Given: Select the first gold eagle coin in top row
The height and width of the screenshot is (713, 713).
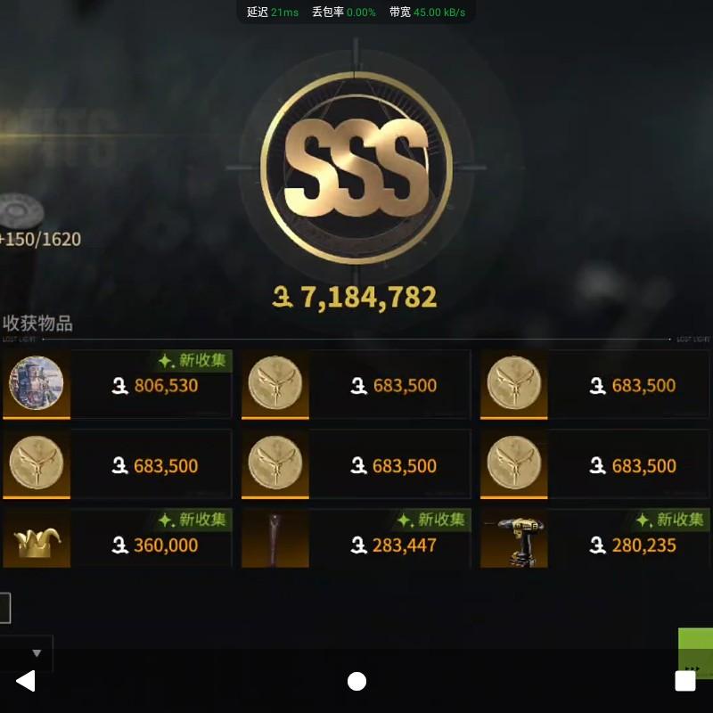Looking at the screenshot, I should point(275,383).
